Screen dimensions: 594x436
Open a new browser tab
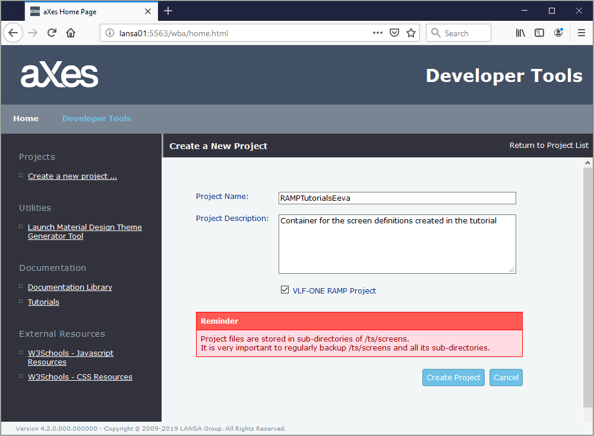pos(168,11)
